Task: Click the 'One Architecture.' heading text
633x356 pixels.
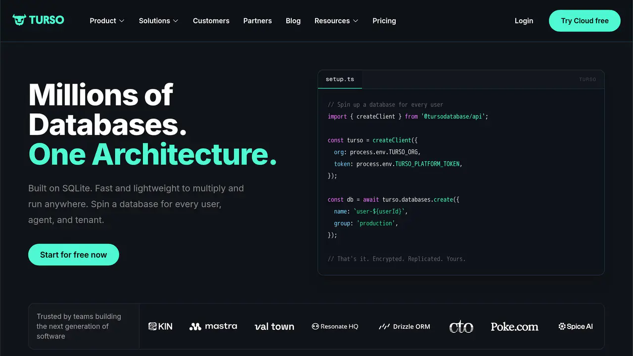Action: click(152, 154)
